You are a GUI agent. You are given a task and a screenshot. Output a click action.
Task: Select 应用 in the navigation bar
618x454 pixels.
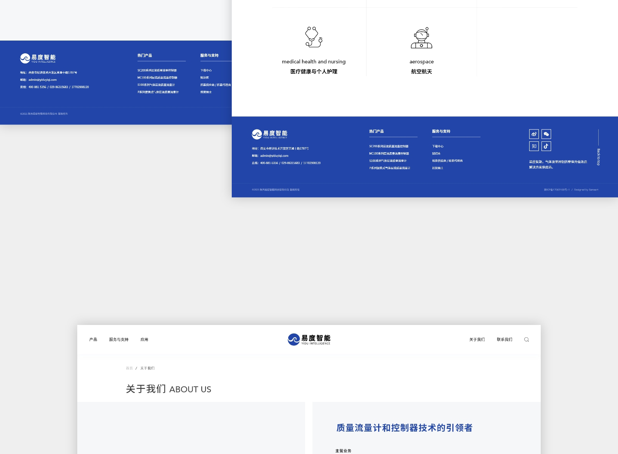[x=145, y=339]
